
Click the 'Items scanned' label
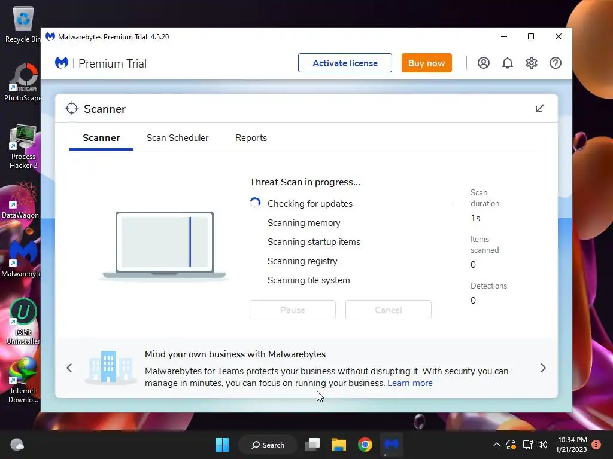coord(485,244)
